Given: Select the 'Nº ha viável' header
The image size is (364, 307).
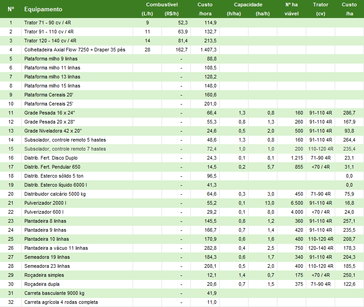Looking at the screenshot, I should [x=291, y=9].
